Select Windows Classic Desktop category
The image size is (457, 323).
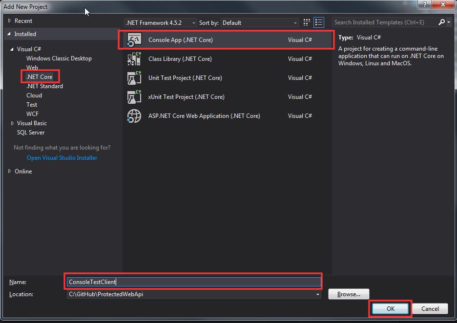(59, 58)
